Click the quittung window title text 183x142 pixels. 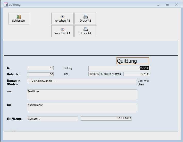(x=15, y=5)
